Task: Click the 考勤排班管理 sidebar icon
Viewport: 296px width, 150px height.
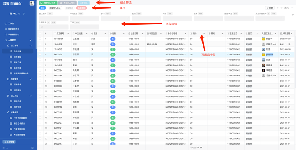Action: point(11,135)
